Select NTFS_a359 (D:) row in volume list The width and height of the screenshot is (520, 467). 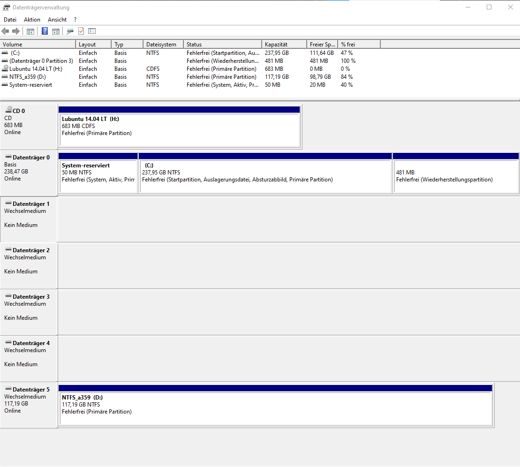click(x=28, y=77)
